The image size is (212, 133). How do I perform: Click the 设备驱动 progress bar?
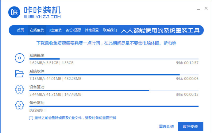(x=114, y=90)
